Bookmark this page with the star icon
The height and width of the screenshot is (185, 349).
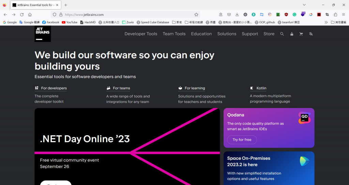[196, 15]
